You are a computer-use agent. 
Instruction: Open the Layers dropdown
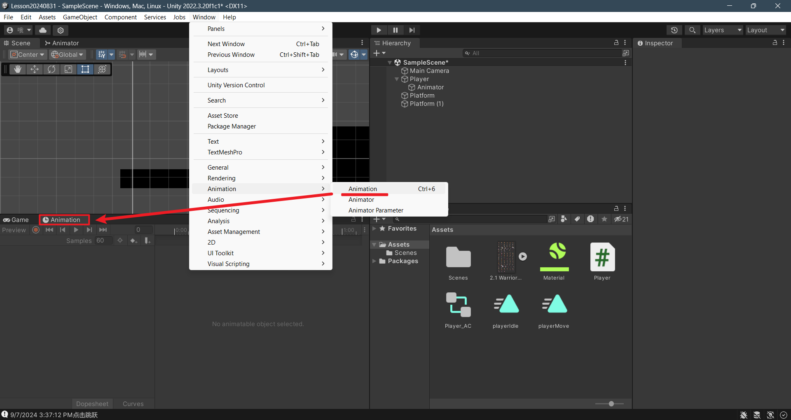click(x=722, y=30)
